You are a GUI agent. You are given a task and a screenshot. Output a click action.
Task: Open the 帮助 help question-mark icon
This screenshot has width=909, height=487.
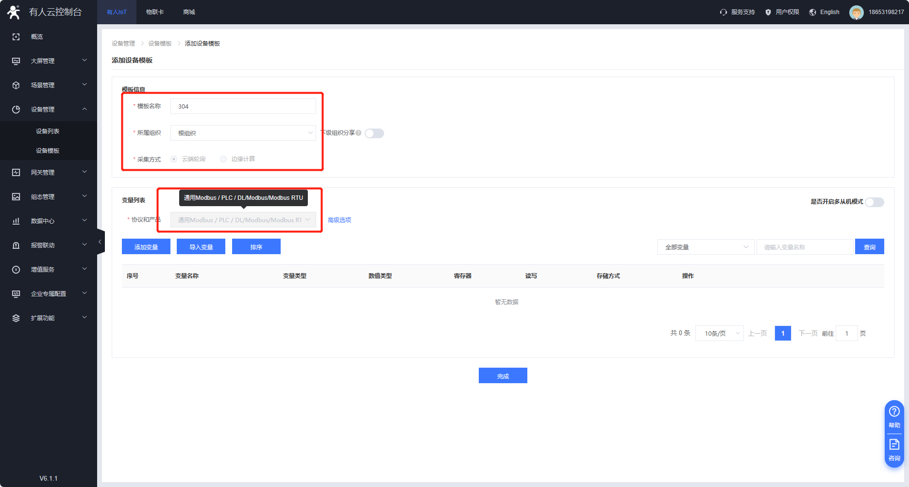point(894,412)
